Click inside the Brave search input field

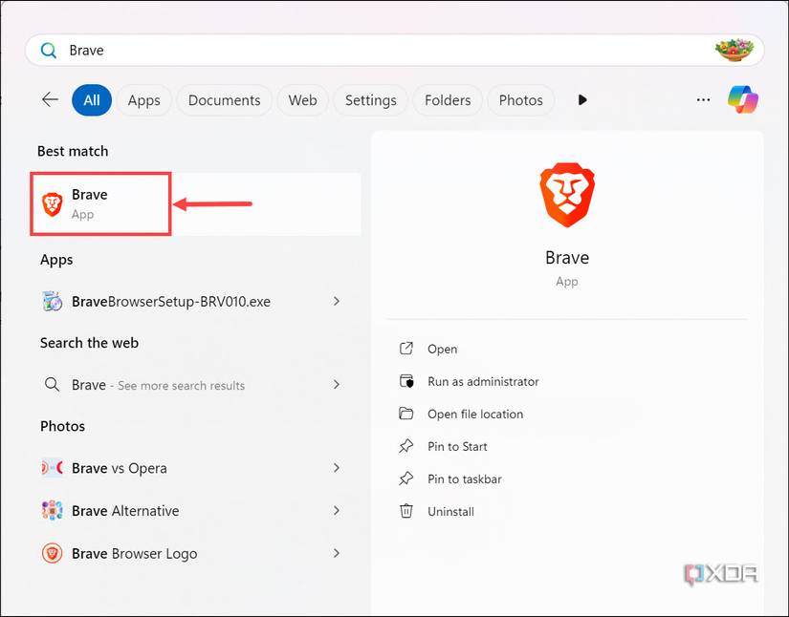[394, 51]
